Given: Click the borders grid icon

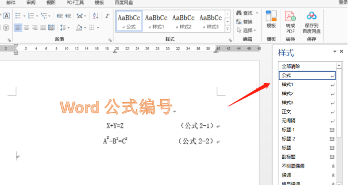Looking at the screenshot, I should [x=91, y=28].
